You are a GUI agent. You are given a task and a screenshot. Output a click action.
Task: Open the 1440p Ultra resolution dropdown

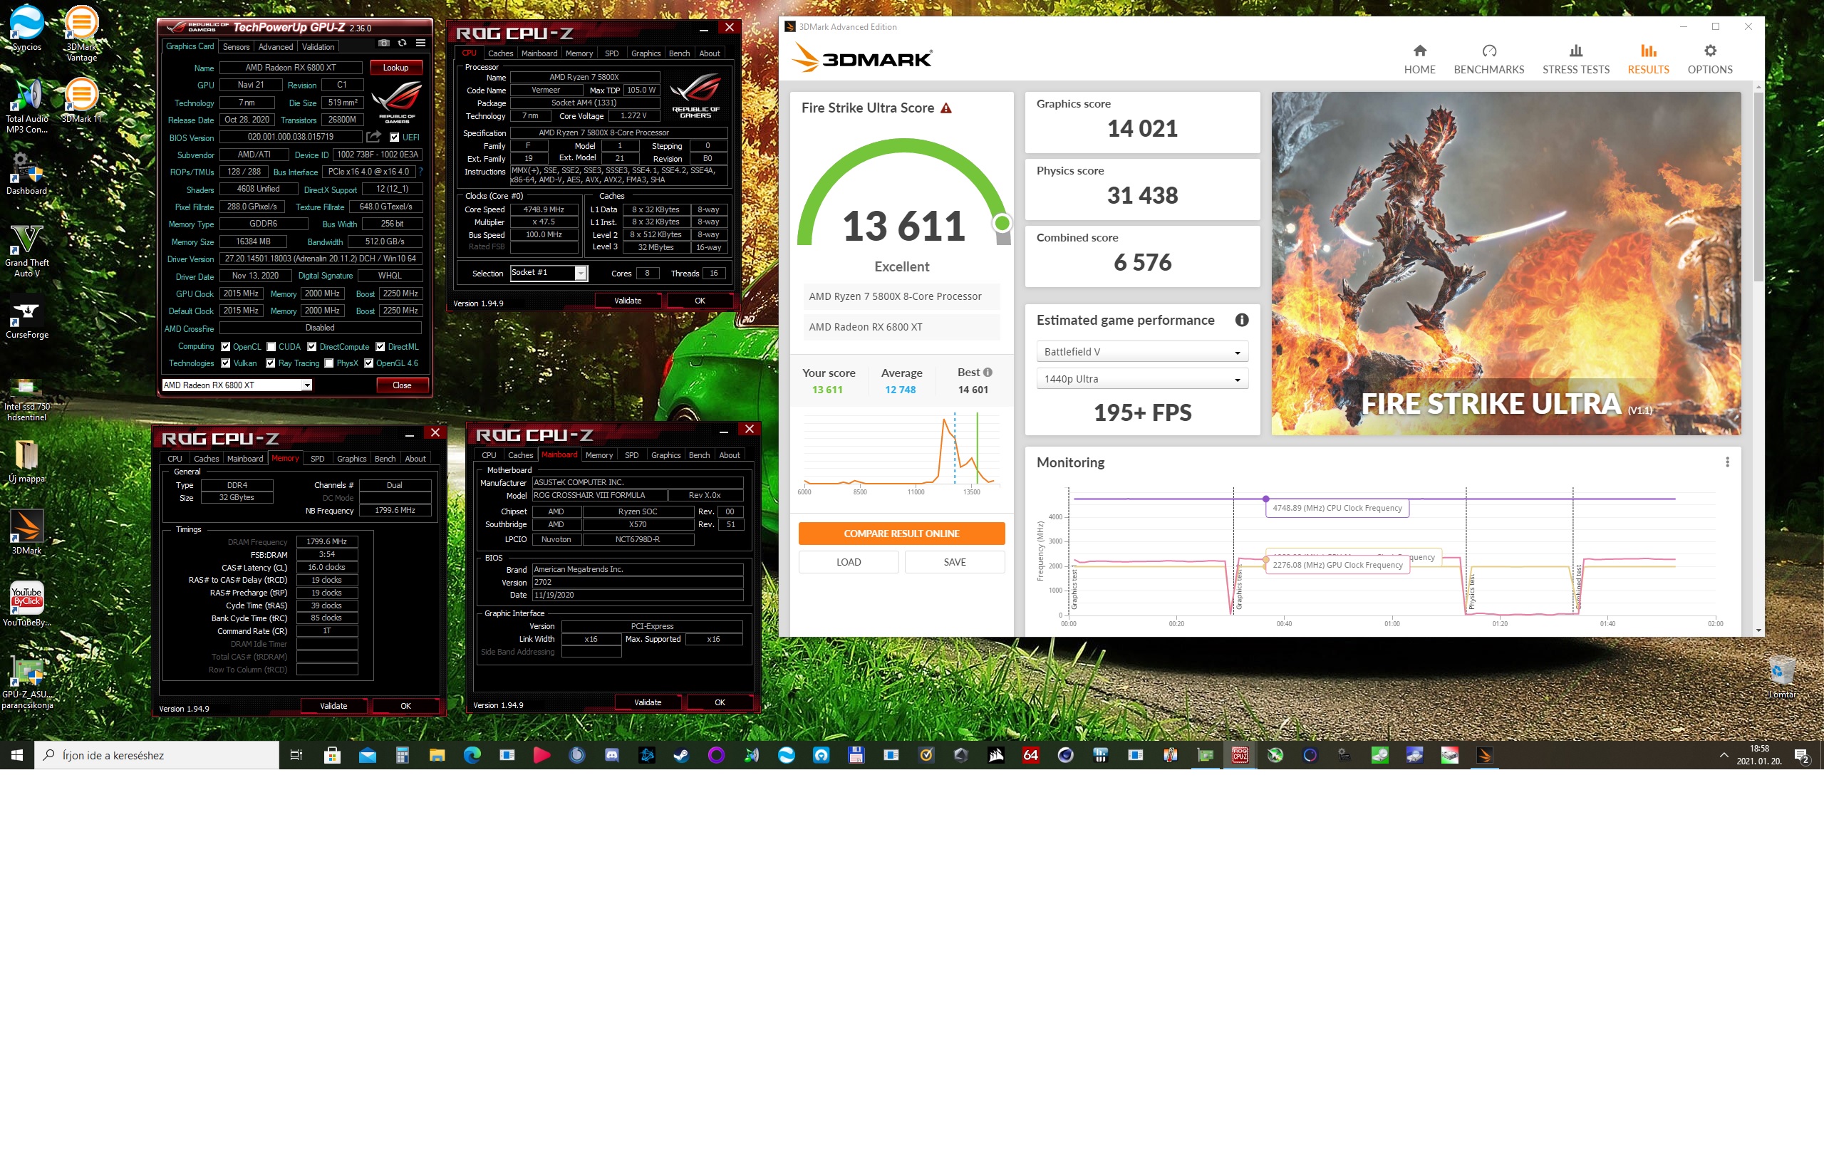(1141, 379)
